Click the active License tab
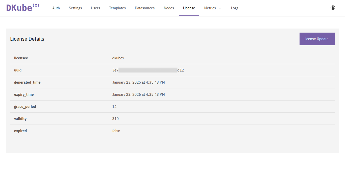The width and height of the screenshot is (345, 194). (x=189, y=8)
